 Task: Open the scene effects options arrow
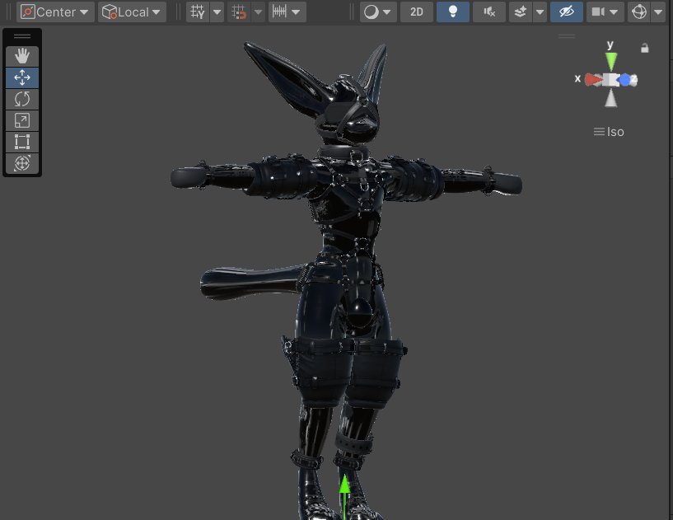tap(540, 12)
